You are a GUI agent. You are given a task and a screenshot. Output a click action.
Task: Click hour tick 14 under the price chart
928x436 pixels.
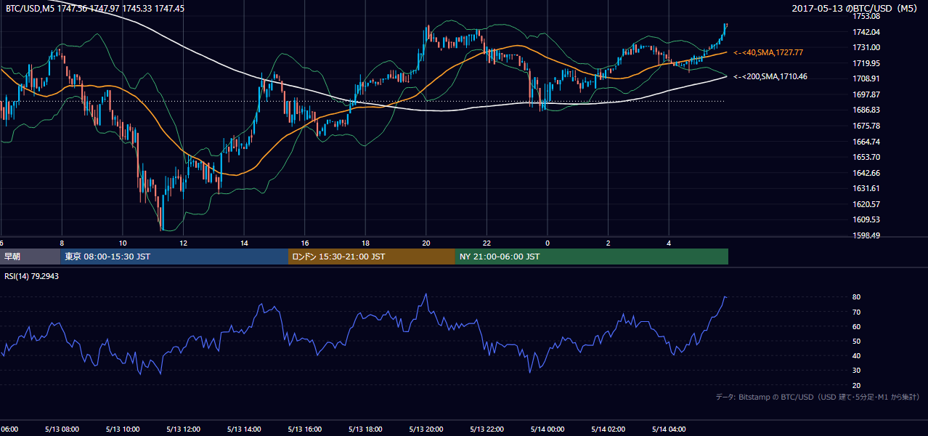244,243
